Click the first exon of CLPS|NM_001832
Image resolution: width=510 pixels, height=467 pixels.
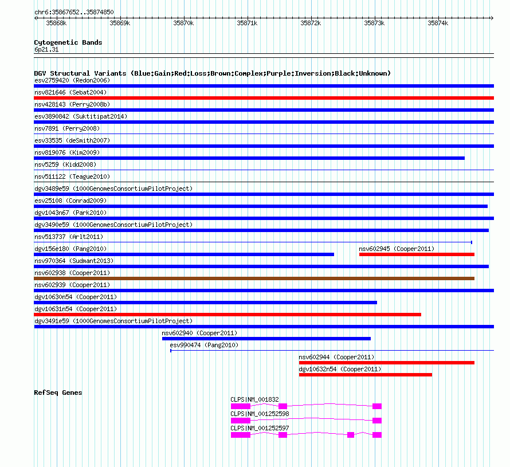coord(241,406)
